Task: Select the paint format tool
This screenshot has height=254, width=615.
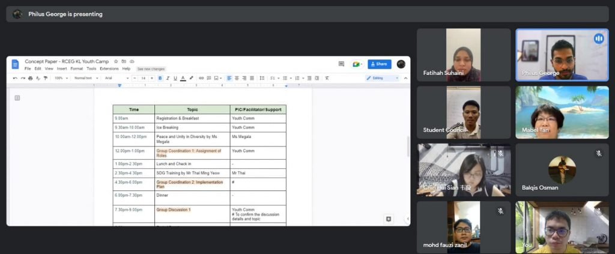Action: click(x=45, y=78)
